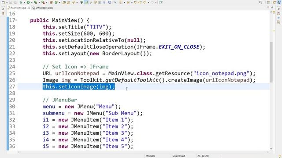Switch to the MainView.java editor tab
282x158 pixels.
(x=19, y=8)
